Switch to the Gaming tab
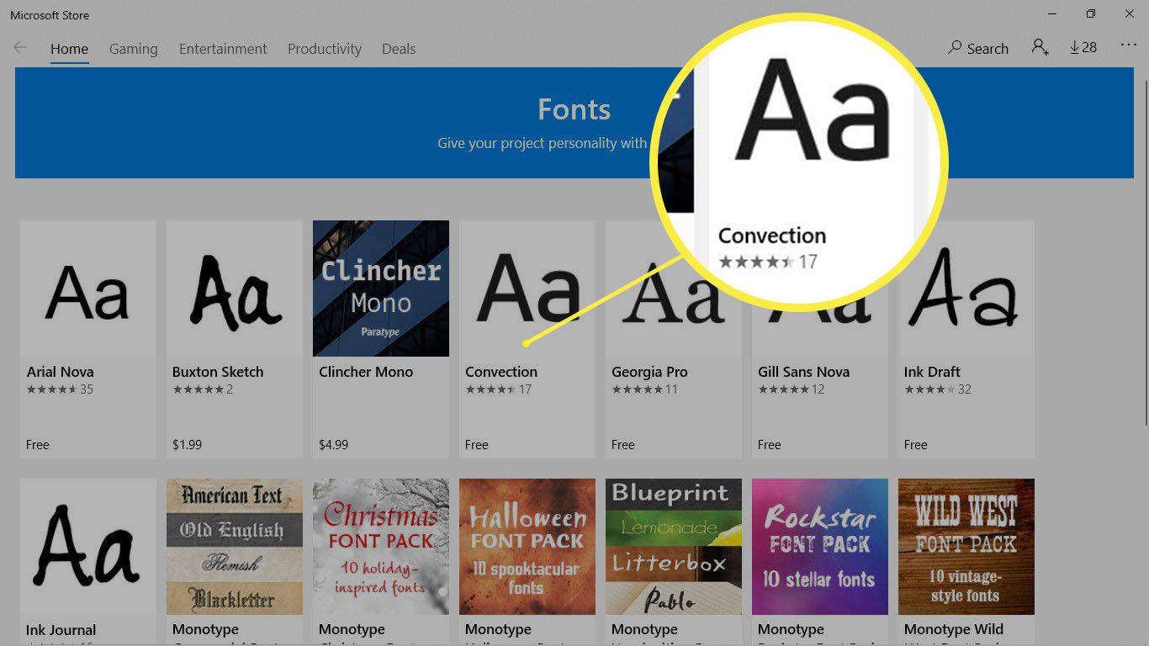The image size is (1149, 646). [x=133, y=49]
